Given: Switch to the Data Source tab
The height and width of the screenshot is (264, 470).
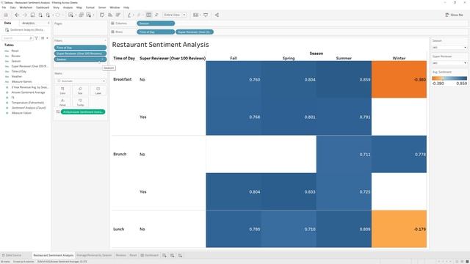Looking at the screenshot, I should 12,255.
